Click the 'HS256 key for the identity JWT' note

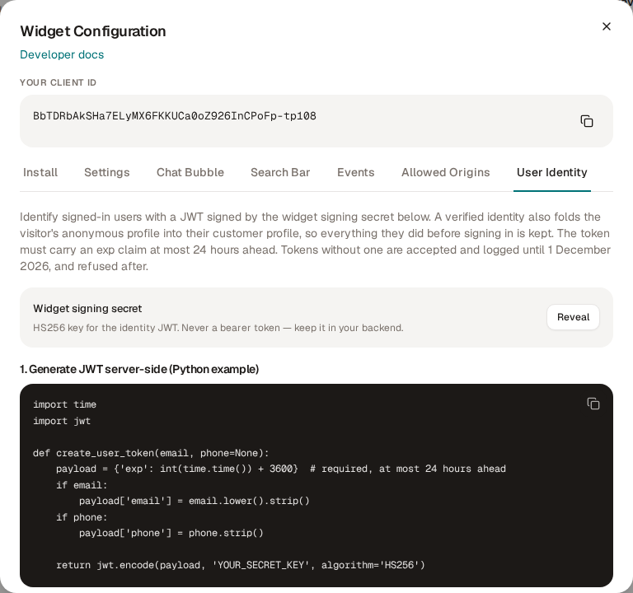tap(218, 328)
